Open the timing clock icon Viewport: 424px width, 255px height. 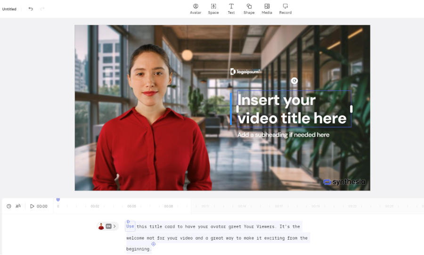point(9,206)
